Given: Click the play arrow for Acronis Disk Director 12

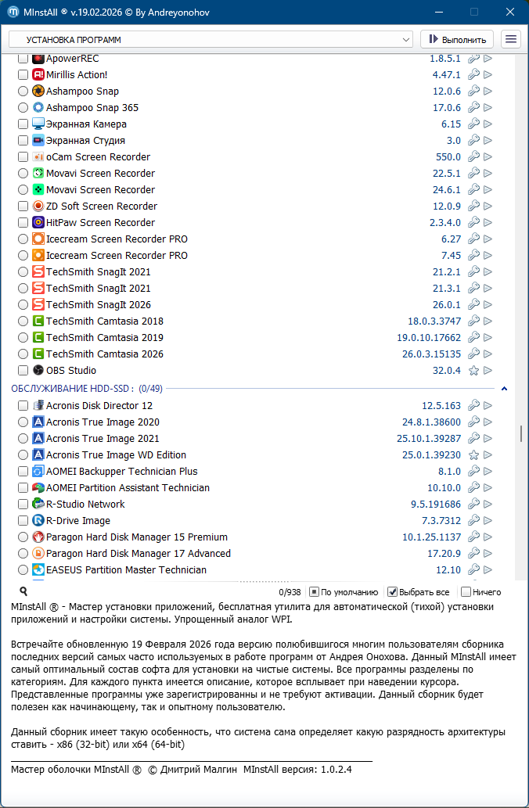Looking at the screenshot, I should pyautogui.click(x=488, y=406).
